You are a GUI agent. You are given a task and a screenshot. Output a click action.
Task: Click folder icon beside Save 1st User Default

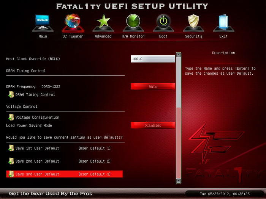11,148
